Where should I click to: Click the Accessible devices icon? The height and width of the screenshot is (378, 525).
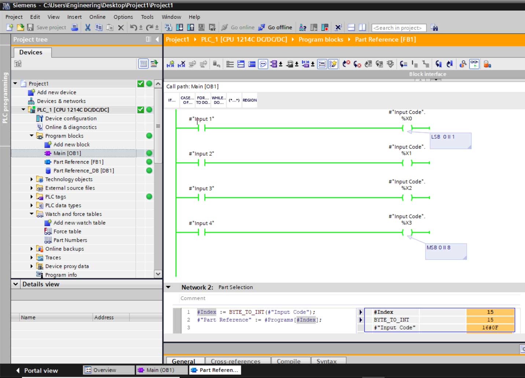302,27
